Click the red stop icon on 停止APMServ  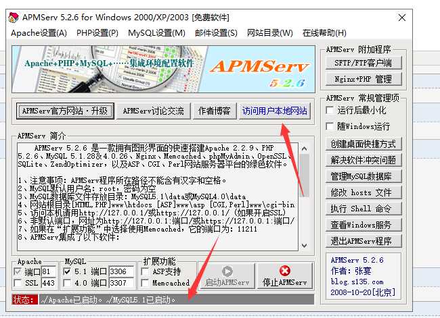click(x=285, y=271)
